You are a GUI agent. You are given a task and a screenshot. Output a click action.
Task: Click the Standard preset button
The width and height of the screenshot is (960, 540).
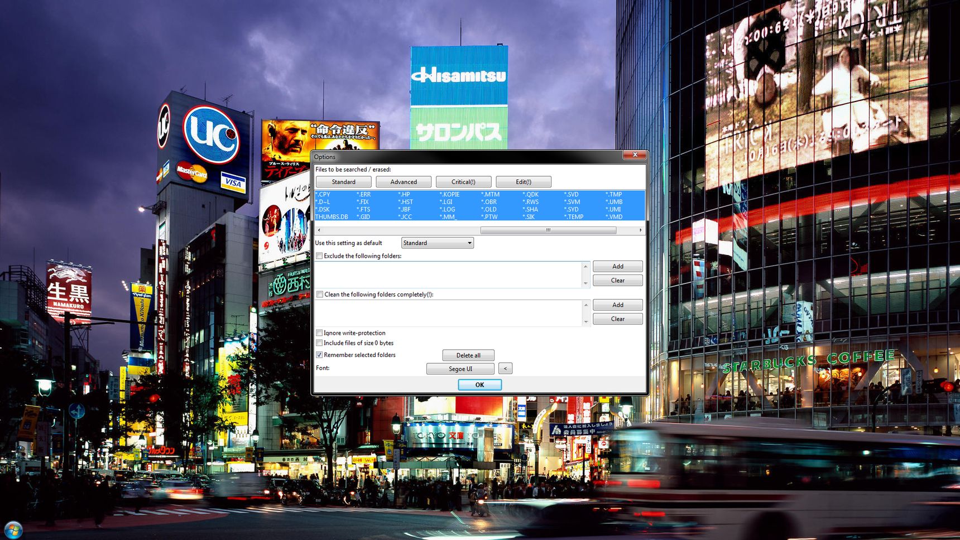343,182
